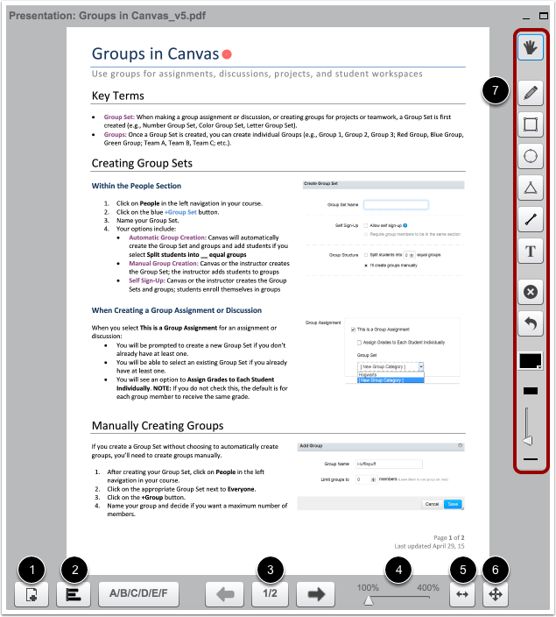Go to the next slide arrow

(316, 594)
